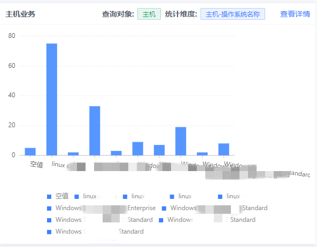
Task: Click the 空值 x-axis label
Action: tap(36, 164)
